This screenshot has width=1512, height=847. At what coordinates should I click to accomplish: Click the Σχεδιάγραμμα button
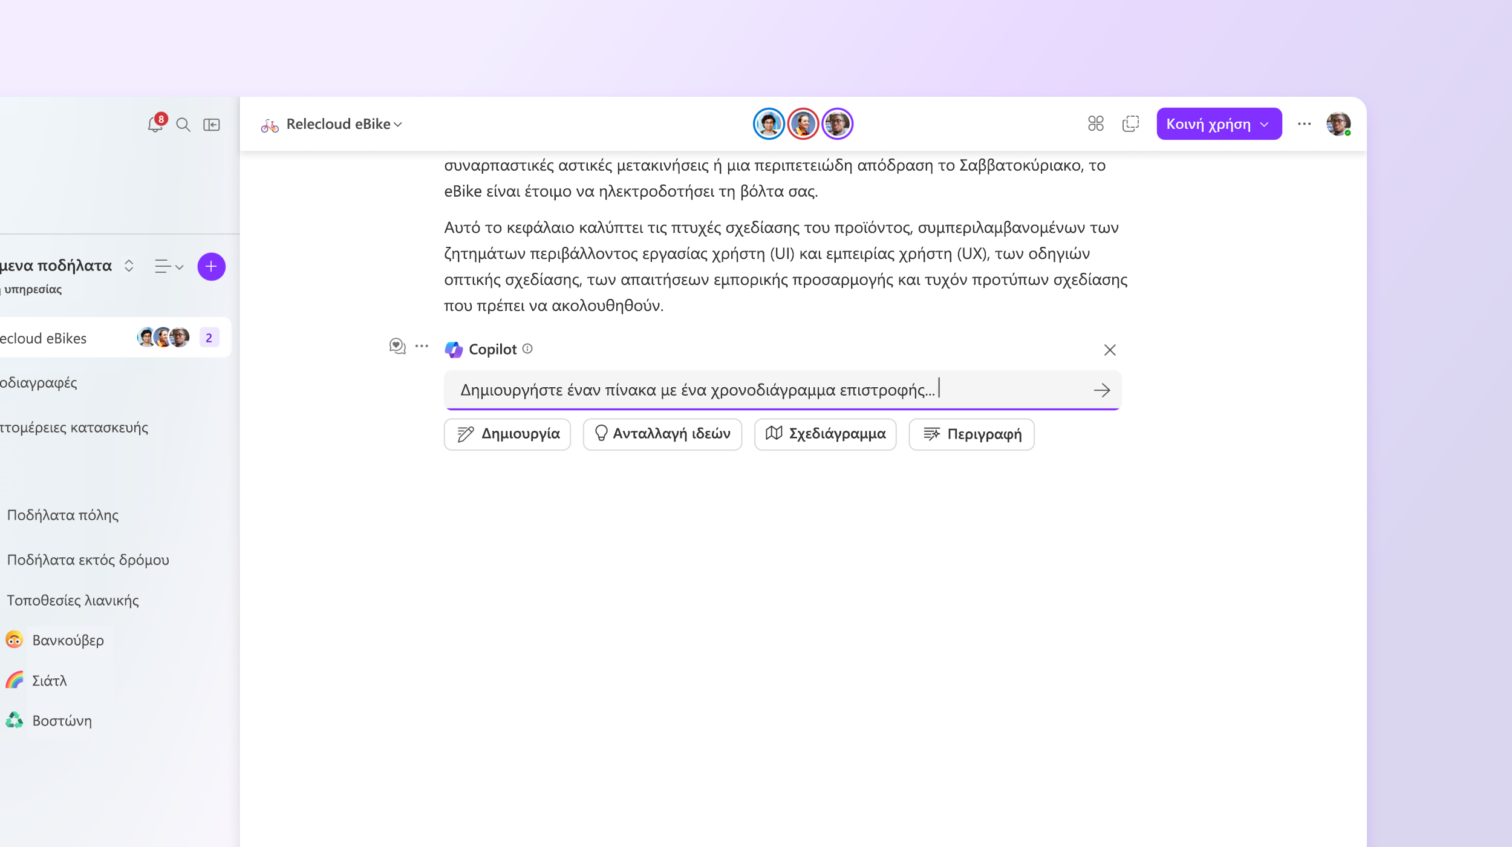tap(826, 434)
